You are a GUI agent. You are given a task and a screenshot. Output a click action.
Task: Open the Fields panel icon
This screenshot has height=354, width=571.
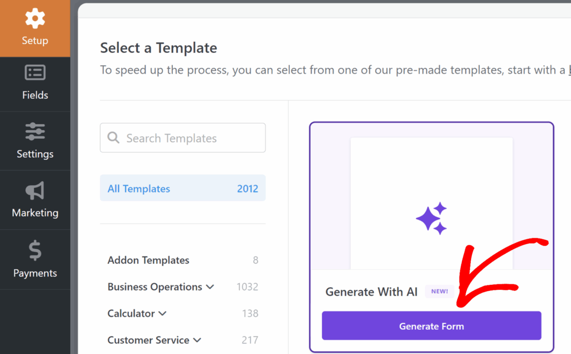click(x=35, y=72)
